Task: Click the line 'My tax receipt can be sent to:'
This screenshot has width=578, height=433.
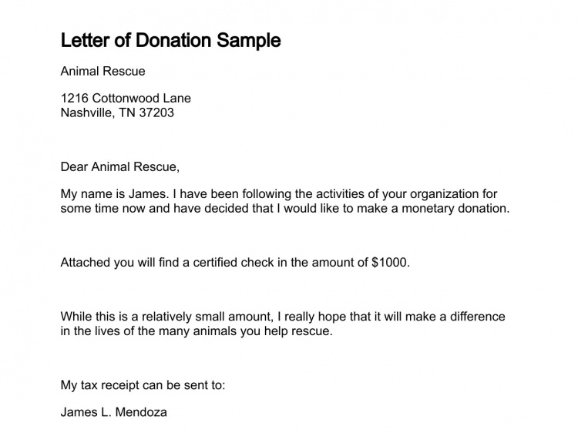Action: 143,385
